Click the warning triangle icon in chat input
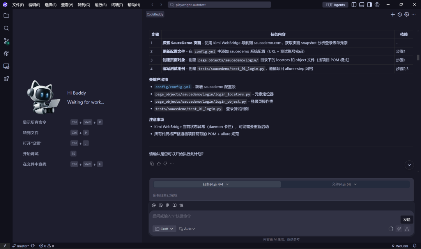The height and width of the screenshot is (249, 421). click(407, 229)
